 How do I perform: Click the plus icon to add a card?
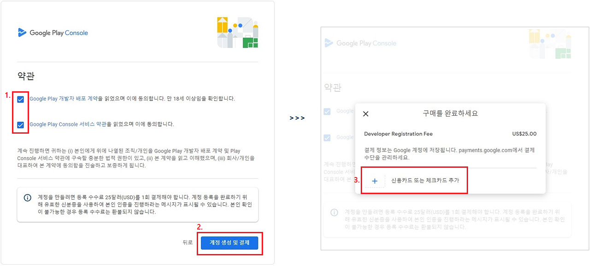375,181
